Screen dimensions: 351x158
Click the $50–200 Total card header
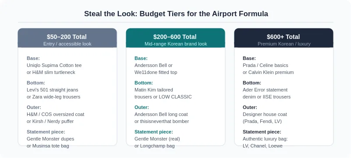(67, 38)
